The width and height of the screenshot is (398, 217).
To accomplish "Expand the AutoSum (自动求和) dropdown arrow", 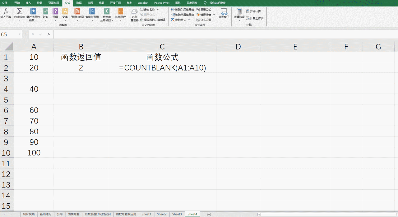I will click(19, 20).
